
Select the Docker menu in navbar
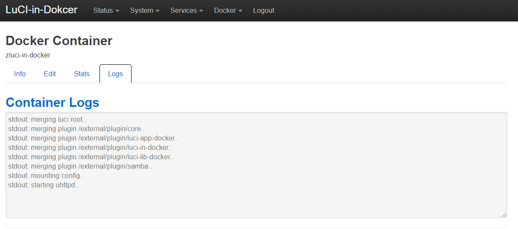(x=225, y=11)
